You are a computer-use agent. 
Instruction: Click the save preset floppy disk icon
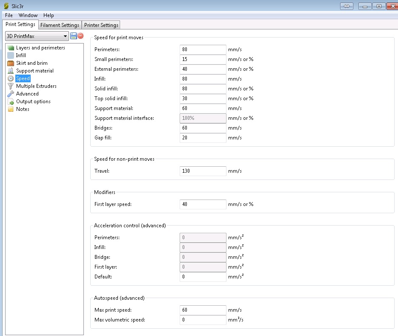(73, 36)
